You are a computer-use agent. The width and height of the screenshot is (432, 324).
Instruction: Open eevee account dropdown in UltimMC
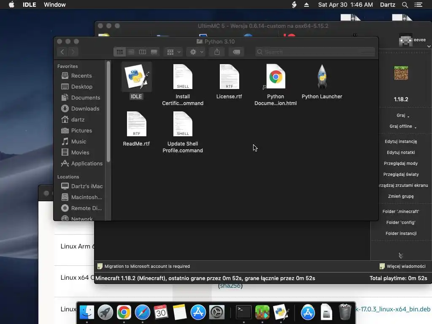tap(414, 40)
